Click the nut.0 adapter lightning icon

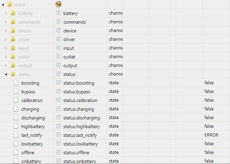coord(58,4)
